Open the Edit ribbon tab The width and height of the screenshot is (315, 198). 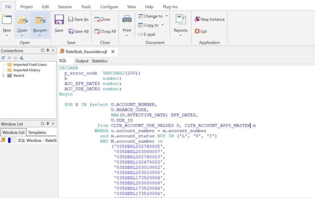pos(45,7)
